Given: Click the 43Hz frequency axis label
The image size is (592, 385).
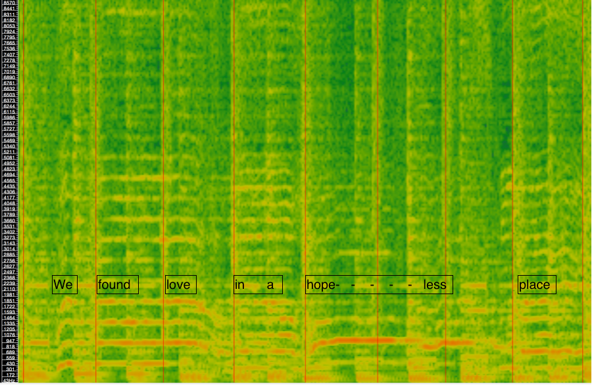Looking at the screenshot, I should (x=9, y=380).
